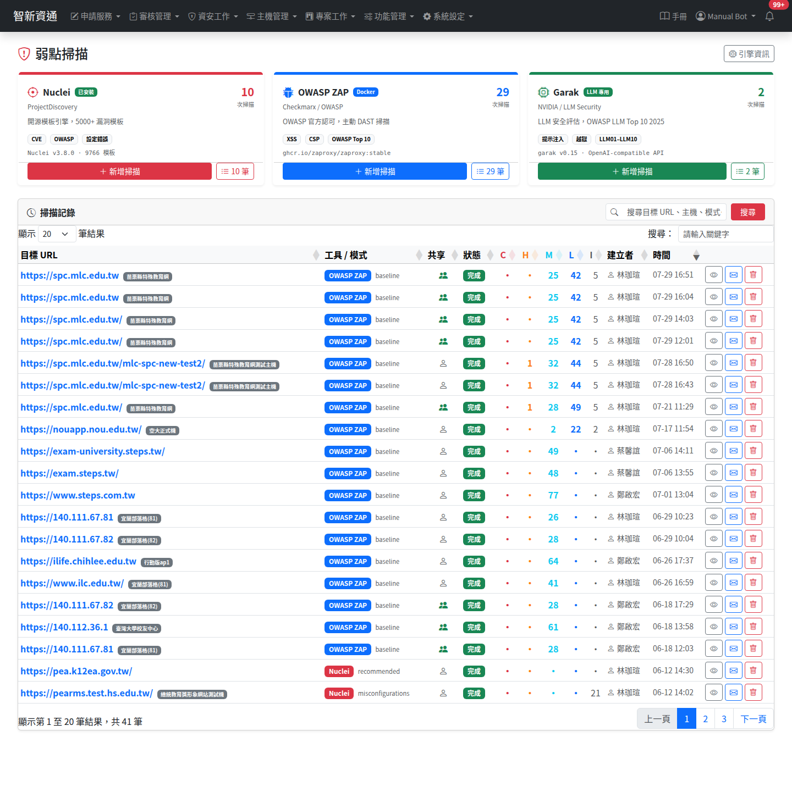Email the pea.k12ea.gov.tw scan report

click(733, 671)
